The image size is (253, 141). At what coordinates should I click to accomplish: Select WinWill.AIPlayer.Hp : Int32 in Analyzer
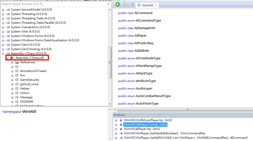pos(142,129)
